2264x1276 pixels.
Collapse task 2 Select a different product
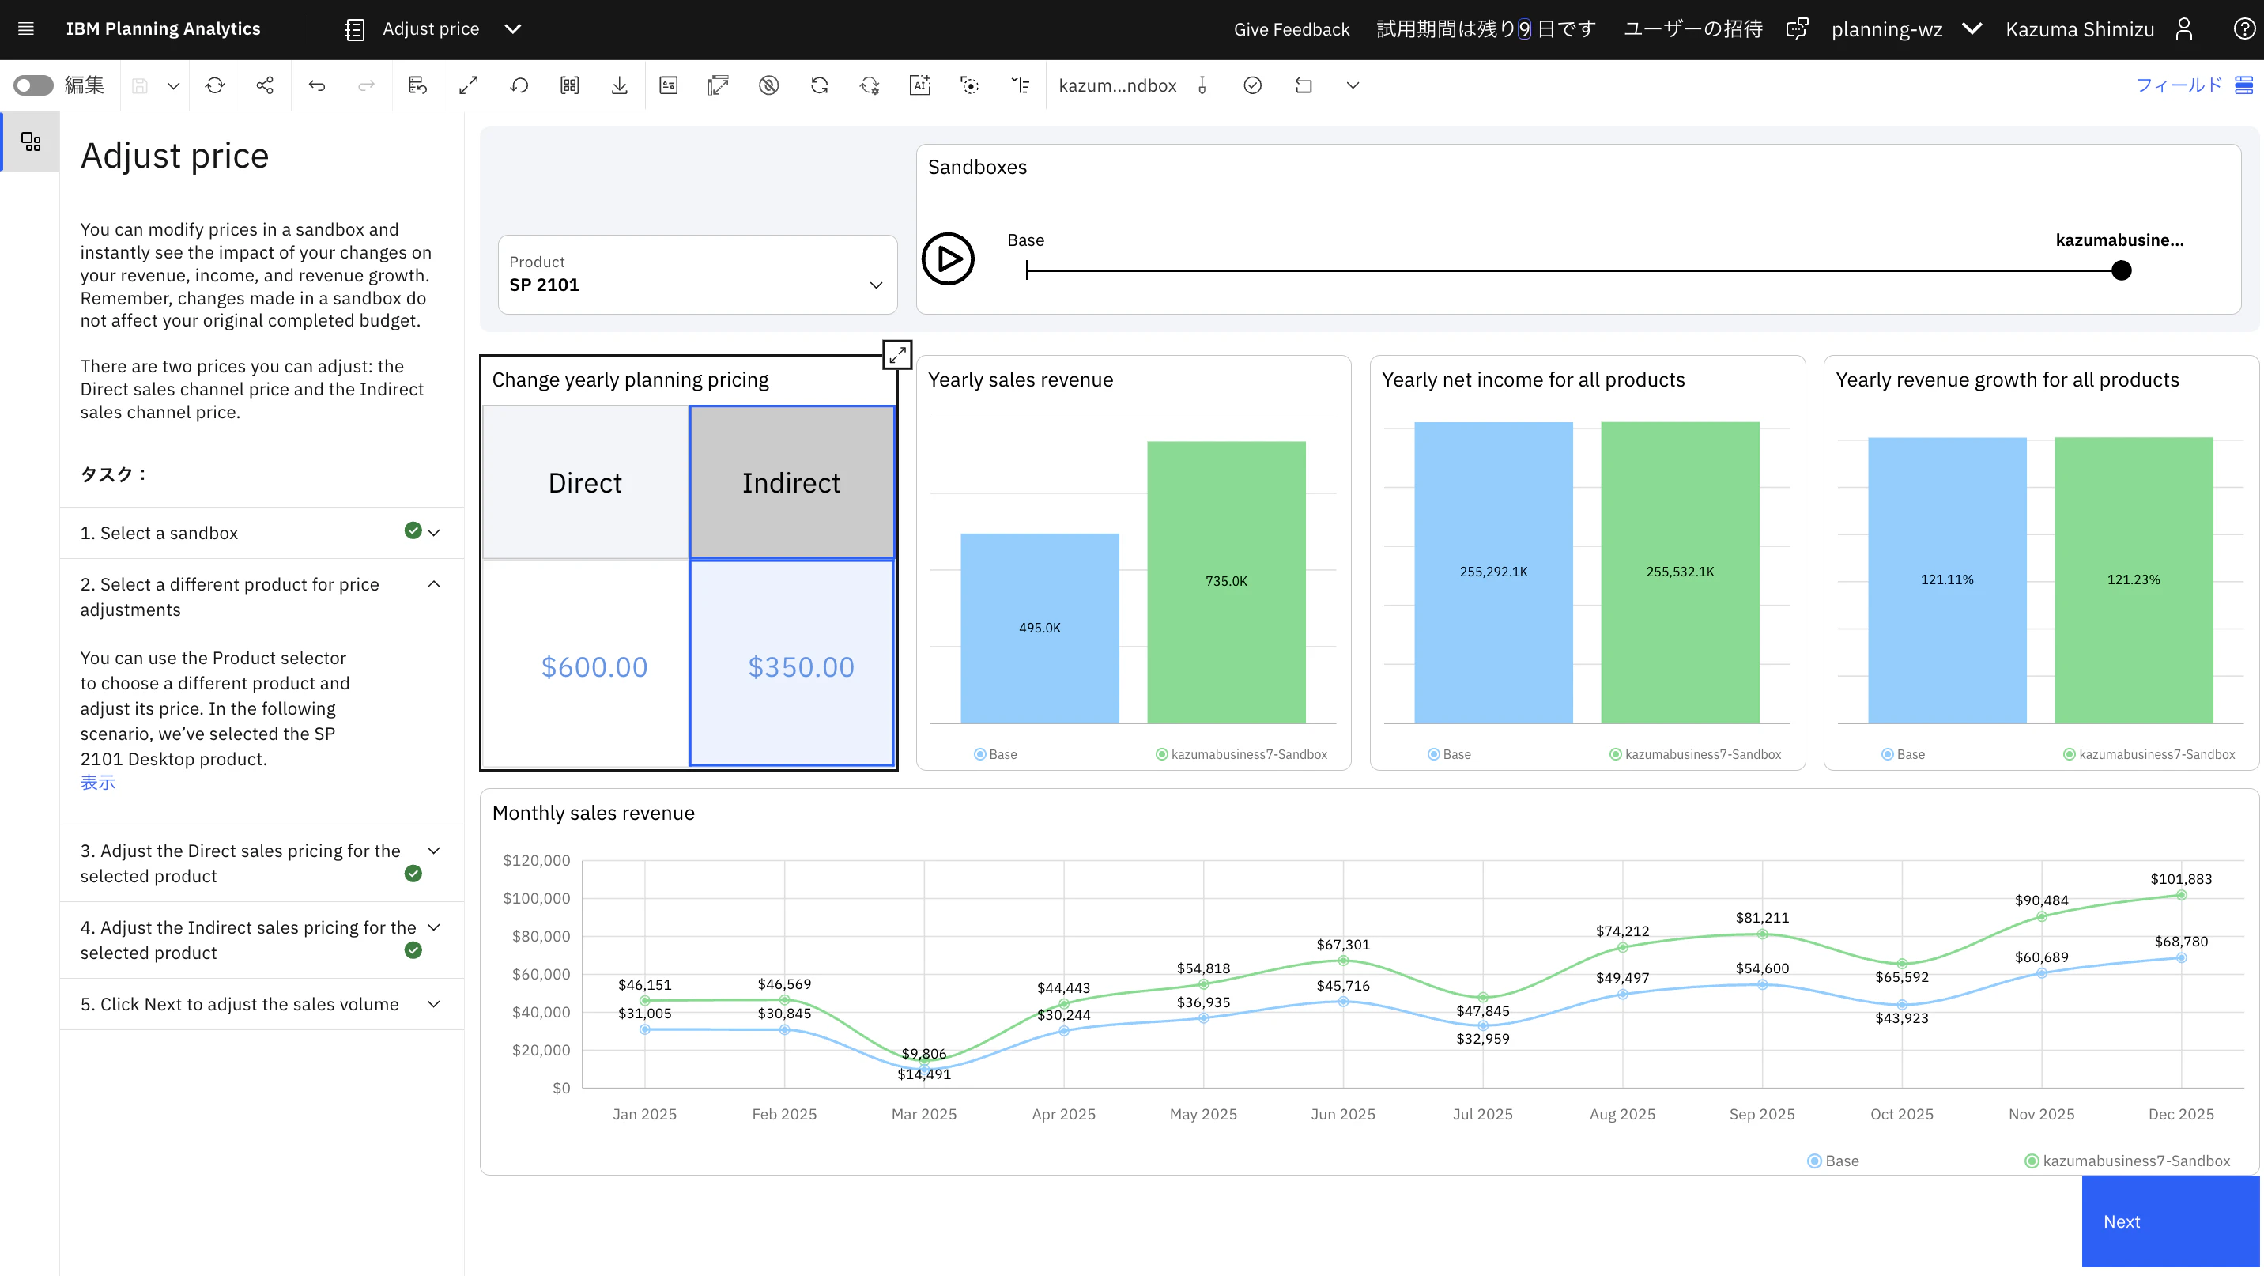(x=433, y=584)
